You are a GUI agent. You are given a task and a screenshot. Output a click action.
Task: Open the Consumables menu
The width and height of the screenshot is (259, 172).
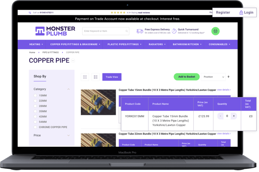coord(219,44)
